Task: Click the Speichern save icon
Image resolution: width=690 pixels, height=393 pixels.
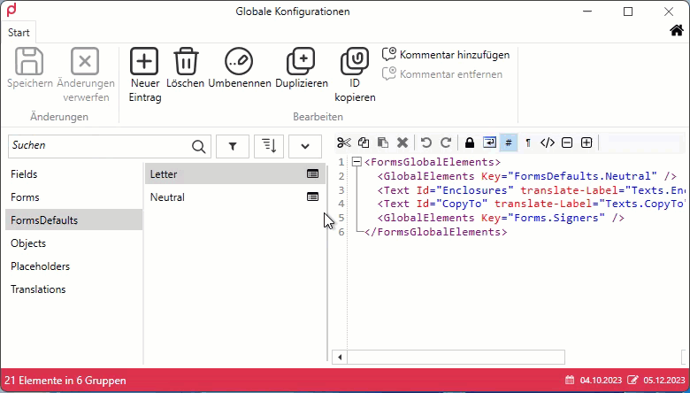Action: pos(29,61)
